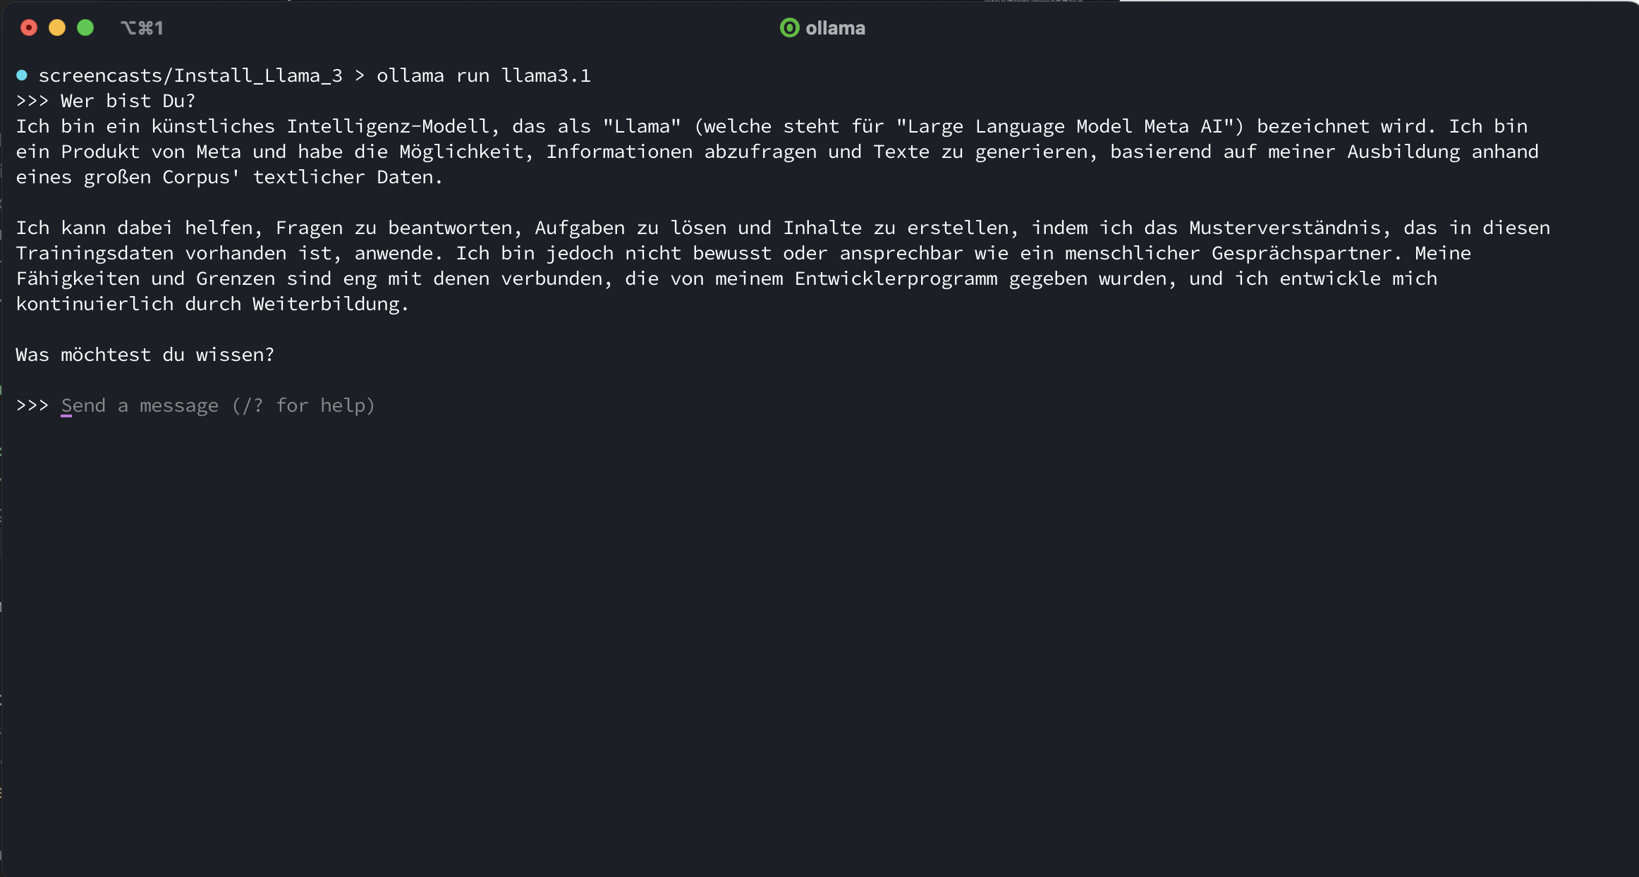Click the word "Musterverständnis" in the response
The width and height of the screenshot is (1639, 877).
tap(1284, 228)
